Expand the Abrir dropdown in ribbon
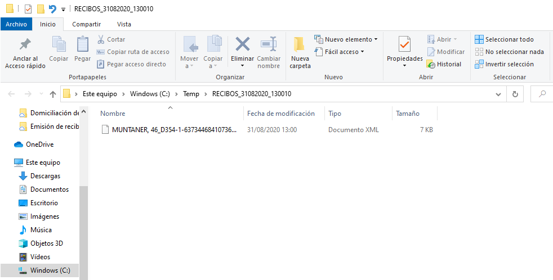Viewport: 553px width, 280px height. [455, 39]
